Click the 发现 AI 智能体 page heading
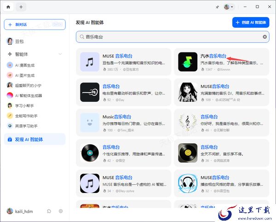This screenshot has height=222, width=276. pos(90,23)
